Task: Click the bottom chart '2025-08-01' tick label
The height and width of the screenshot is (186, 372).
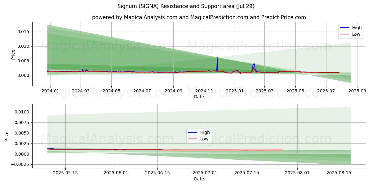Action: pos(297,173)
